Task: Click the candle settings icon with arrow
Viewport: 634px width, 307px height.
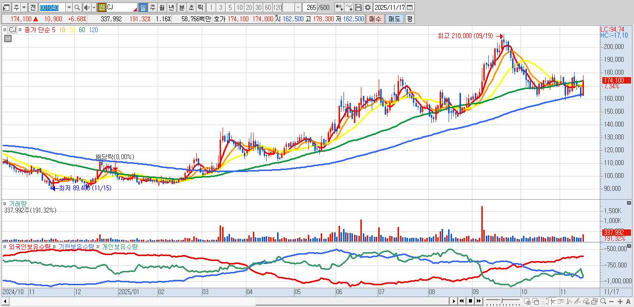Action: tap(339, 7)
